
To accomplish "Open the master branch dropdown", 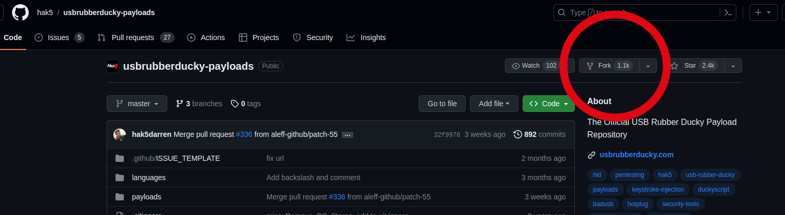I will tap(137, 104).
